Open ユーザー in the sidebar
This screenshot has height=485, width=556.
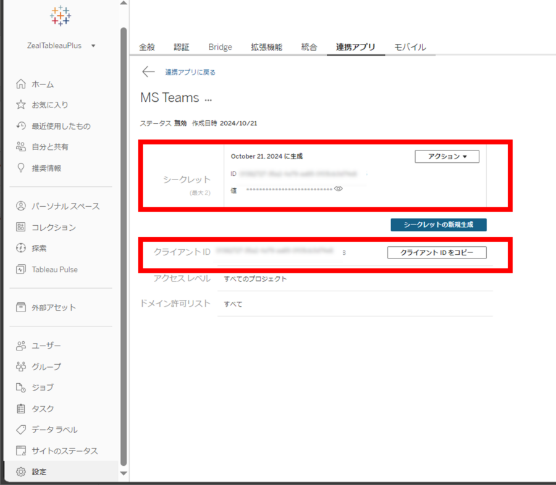[46, 346]
